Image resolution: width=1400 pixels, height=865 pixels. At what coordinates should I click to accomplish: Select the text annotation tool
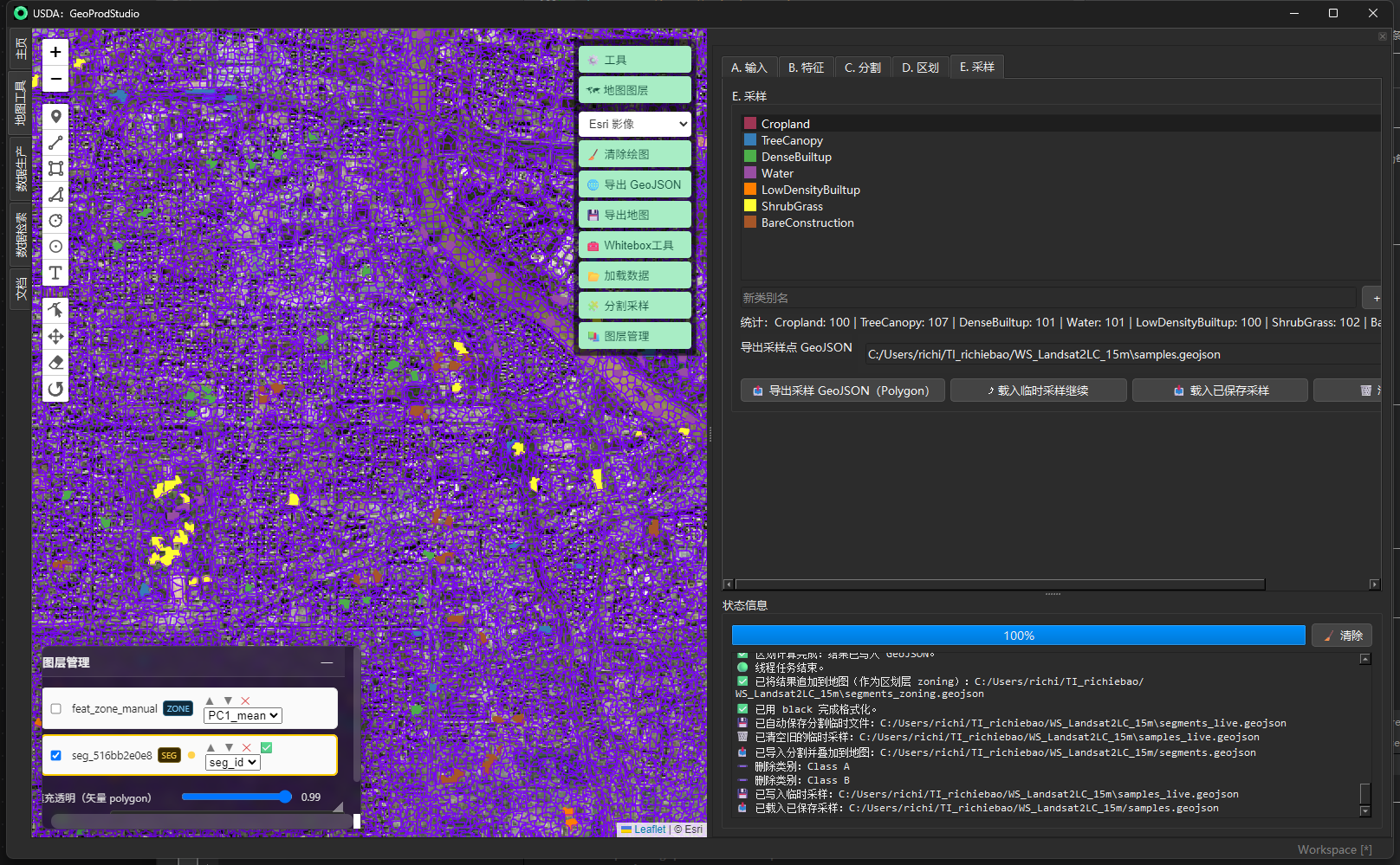(x=55, y=273)
